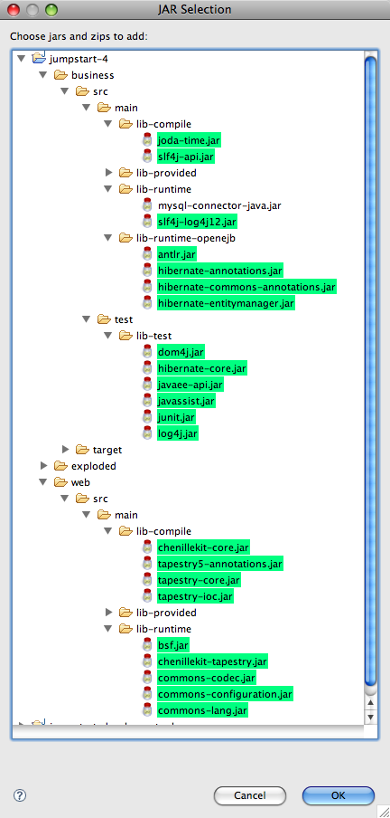
Task: Click the jar icon beside javassist.jar
Action: (x=147, y=401)
